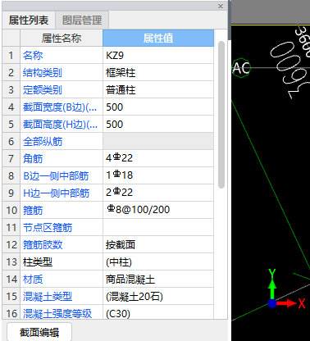Edit the 角筋 value 4⌀22
Image resolution: width=310 pixels, height=341 pixels.
[x=158, y=158]
